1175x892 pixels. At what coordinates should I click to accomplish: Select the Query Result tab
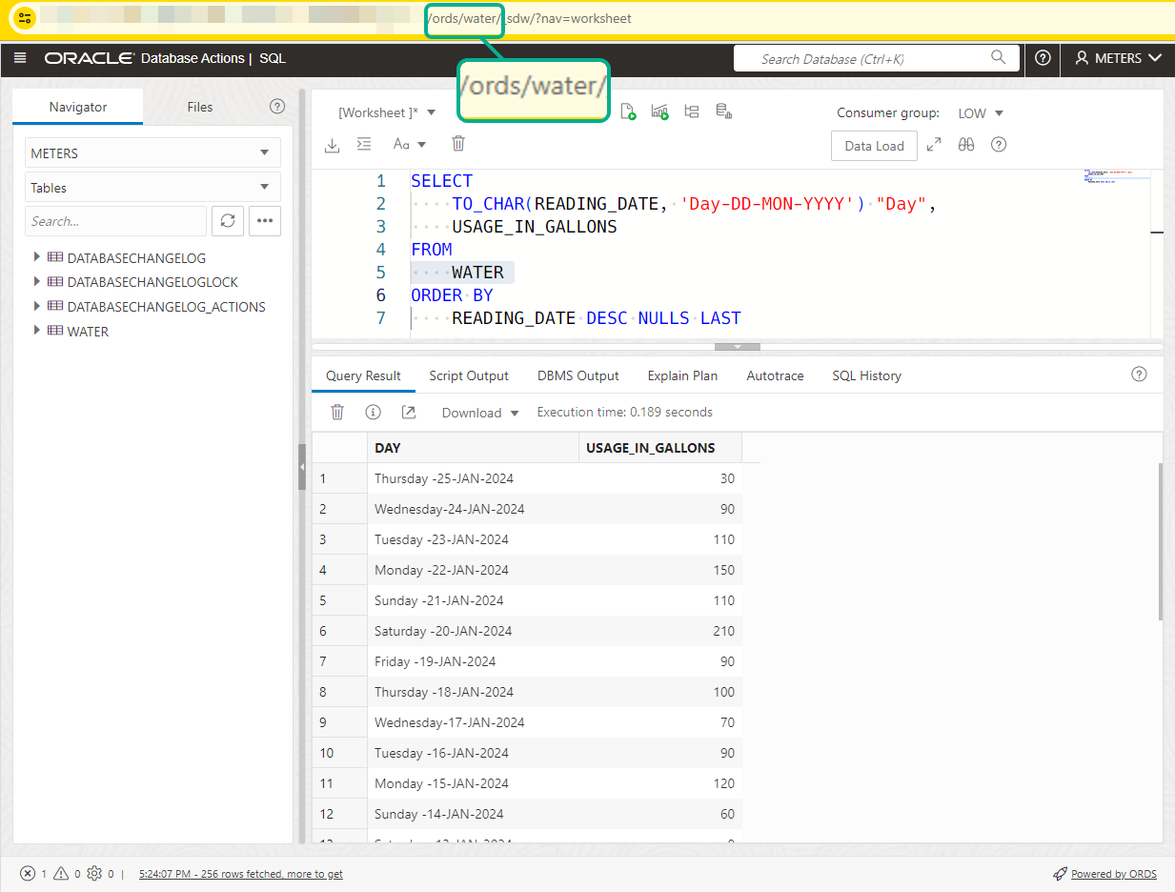363,375
